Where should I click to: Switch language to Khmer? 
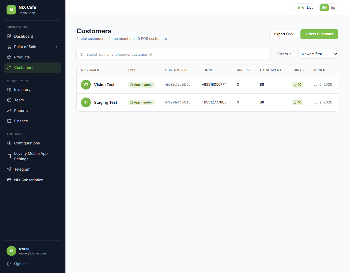pyautogui.click(x=333, y=8)
